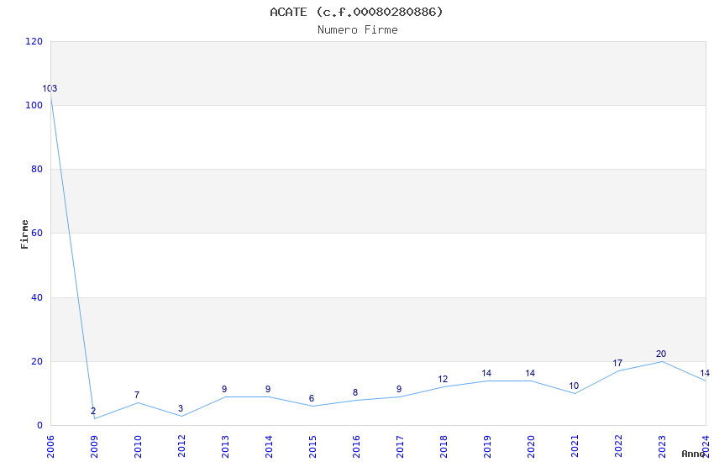This screenshot has height=462, width=714.
Task: Click the 2014 year label
Action: [269, 446]
